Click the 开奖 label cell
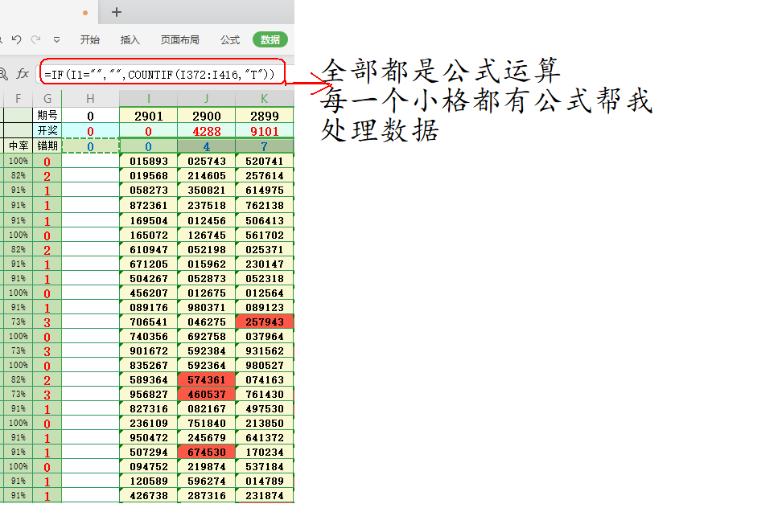 [x=47, y=131]
